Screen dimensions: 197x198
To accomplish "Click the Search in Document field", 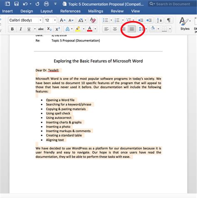I will [173, 4].
